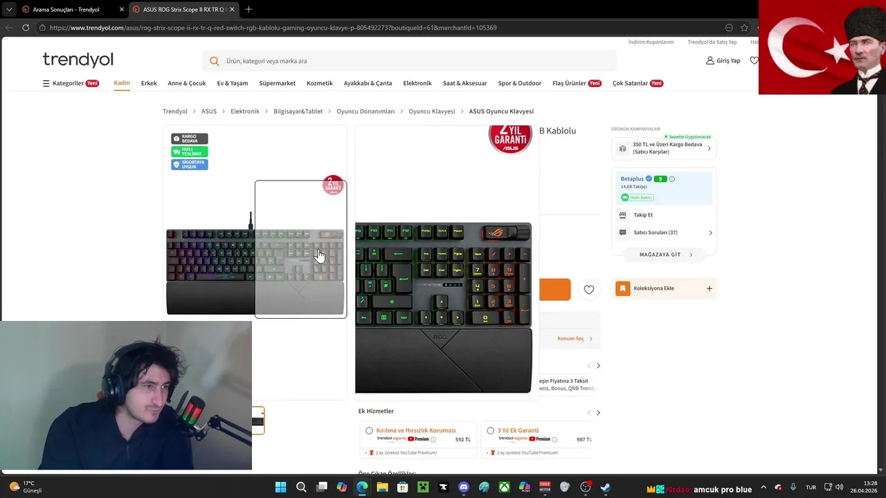This screenshot has height=498, width=886.
Task: Click Oyuncu Klavyesi breadcrumb link
Action: pos(432,111)
